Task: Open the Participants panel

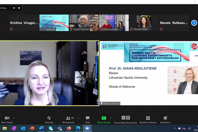Action: (68, 120)
